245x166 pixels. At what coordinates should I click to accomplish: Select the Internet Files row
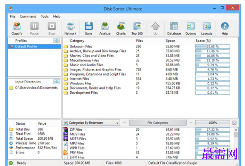point(147,79)
